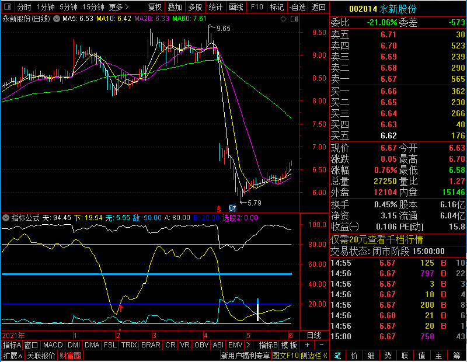
Task: Select the OBV indicator tab
Action: [x=201, y=345]
